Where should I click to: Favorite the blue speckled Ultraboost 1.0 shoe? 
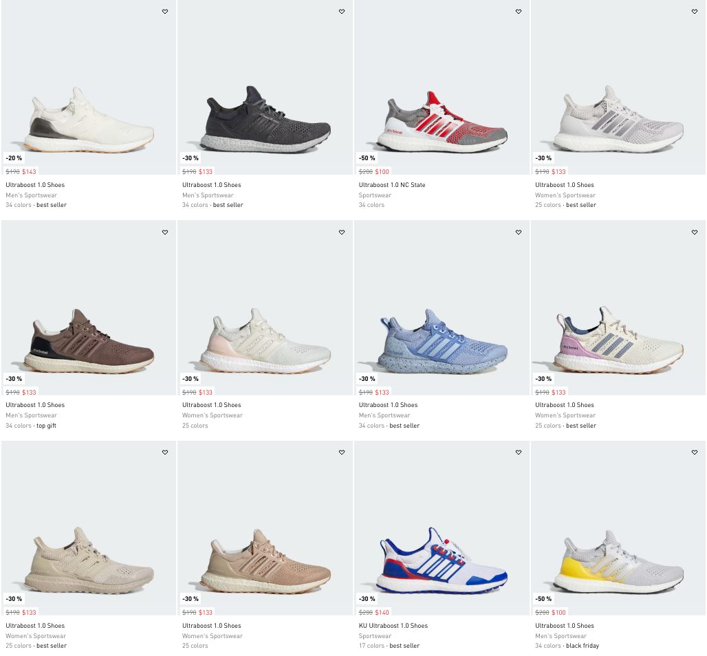click(x=519, y=232)
